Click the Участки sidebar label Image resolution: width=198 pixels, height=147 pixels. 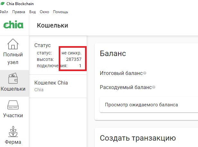click(13, 115)
